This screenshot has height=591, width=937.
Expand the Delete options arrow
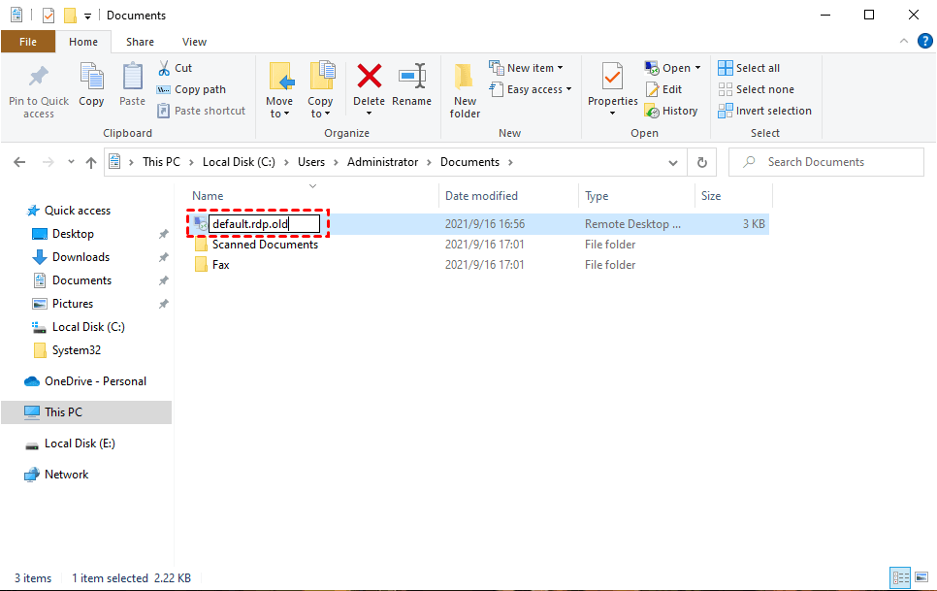coord(370,114)
